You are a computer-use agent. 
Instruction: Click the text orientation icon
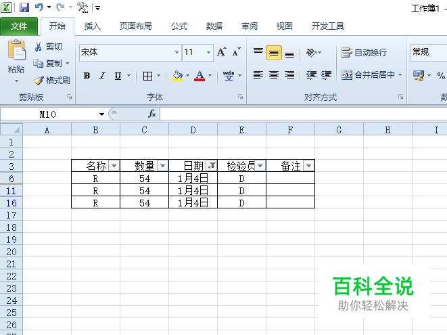(310, 53)
